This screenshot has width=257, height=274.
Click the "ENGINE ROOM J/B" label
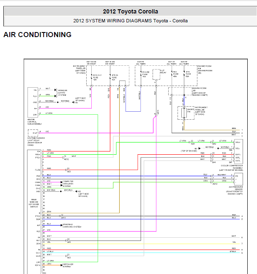[x=200, y=92]
